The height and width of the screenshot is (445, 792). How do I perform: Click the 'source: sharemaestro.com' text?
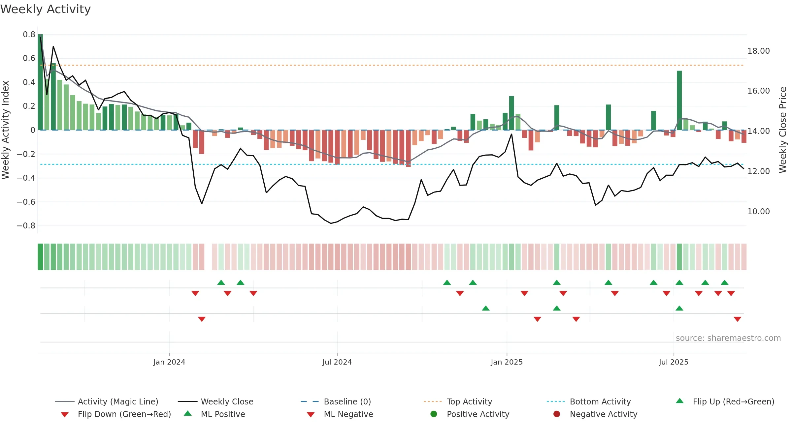[728, 338]
